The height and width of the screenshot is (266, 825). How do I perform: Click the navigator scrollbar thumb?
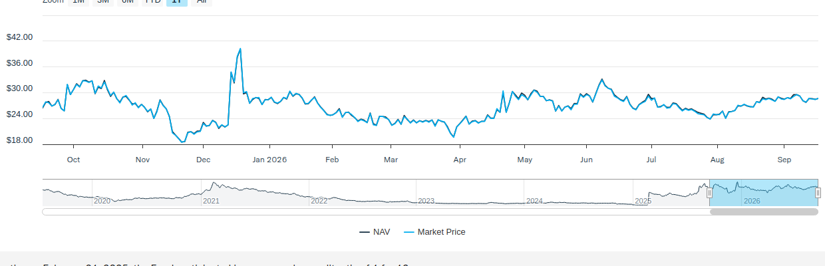click(x=764, y=212)
